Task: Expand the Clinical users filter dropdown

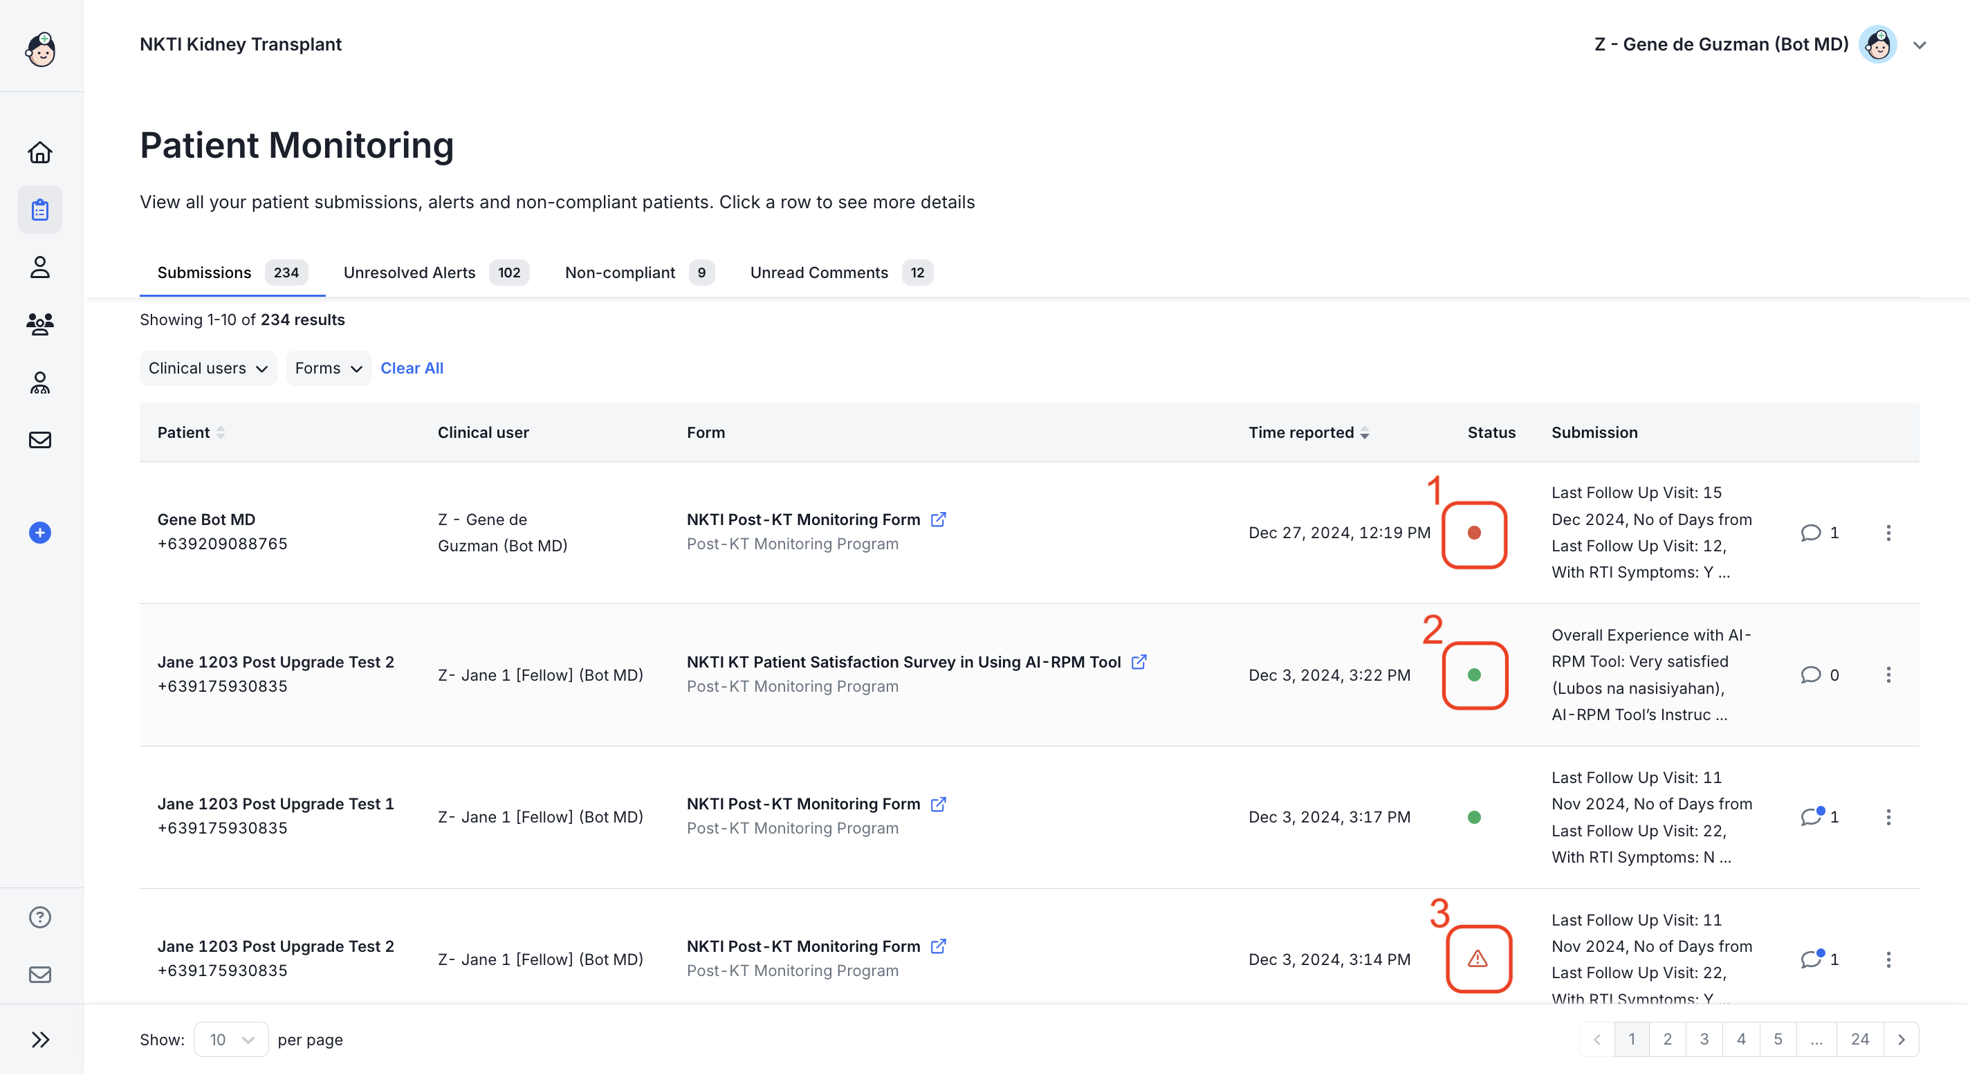Action: [x=208, y=369]
